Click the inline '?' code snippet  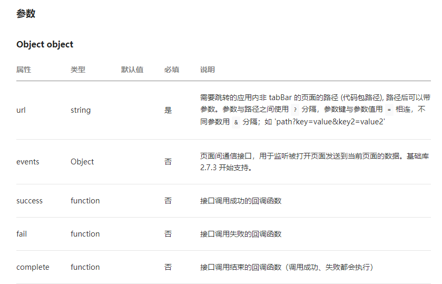coord(295,110)
